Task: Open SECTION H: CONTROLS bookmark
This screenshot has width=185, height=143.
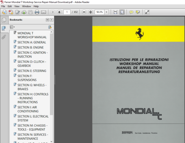Action: tap(33, 98)
